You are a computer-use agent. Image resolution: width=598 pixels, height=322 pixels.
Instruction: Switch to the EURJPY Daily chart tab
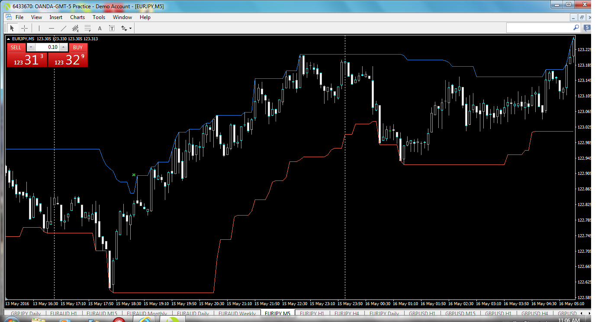[384, 313]
